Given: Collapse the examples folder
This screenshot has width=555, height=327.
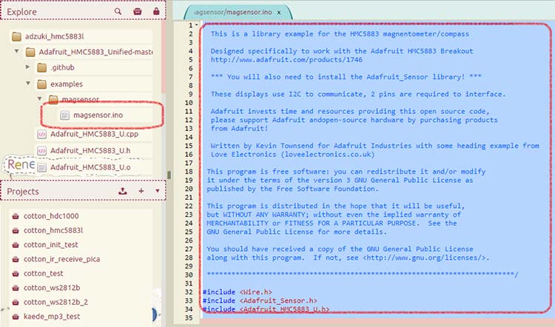Looking at the screenshot, I should point(28,84).
